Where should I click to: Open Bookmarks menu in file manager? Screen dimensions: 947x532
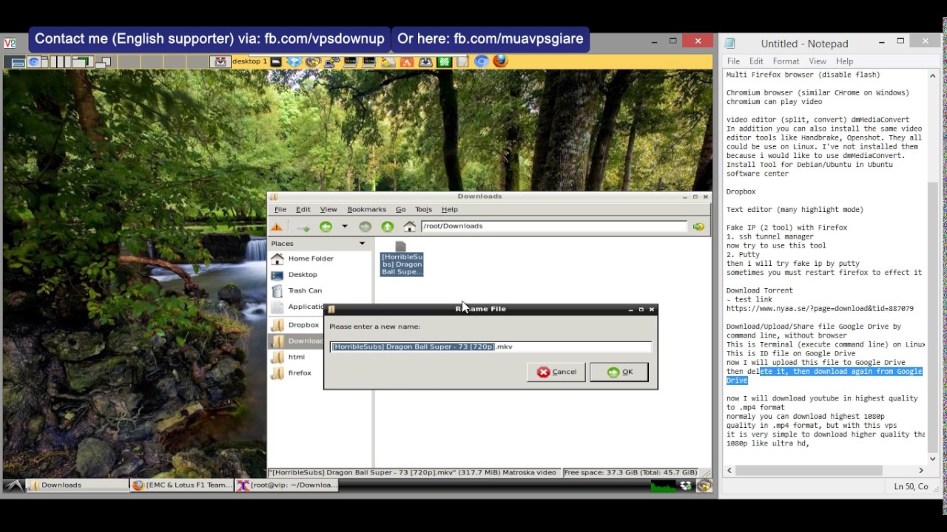click(367, 209)
